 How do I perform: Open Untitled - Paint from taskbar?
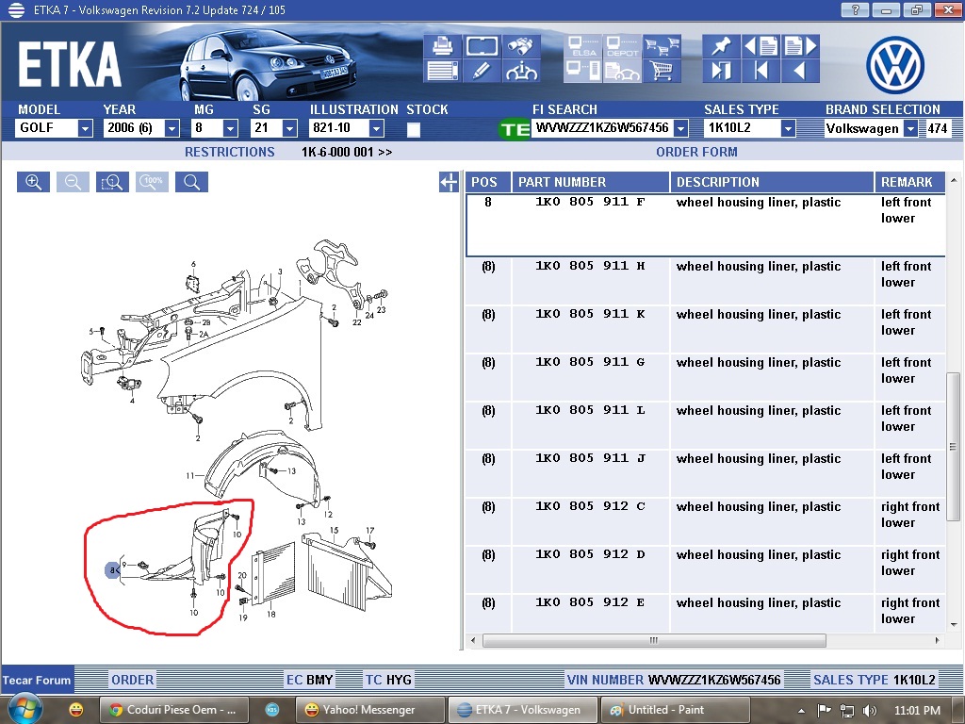pos(663,710)
